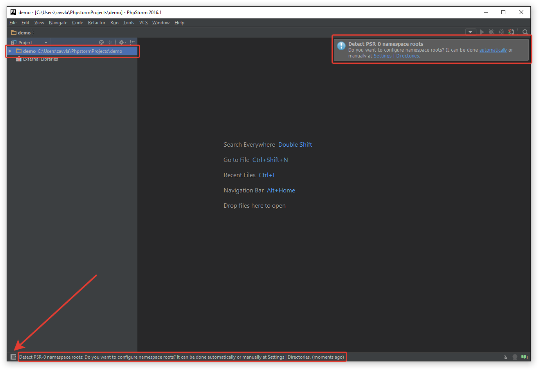Viewport: 539px width, 370px height.
Task: Open the File menu
Action: pyautogui.click(x=13, y=23)
